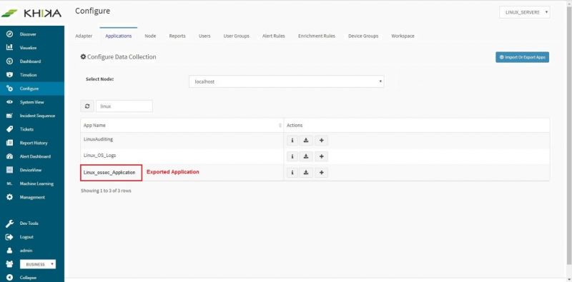Open DeviceView in sidebar
Screen dimensions: 572x282
31,170
